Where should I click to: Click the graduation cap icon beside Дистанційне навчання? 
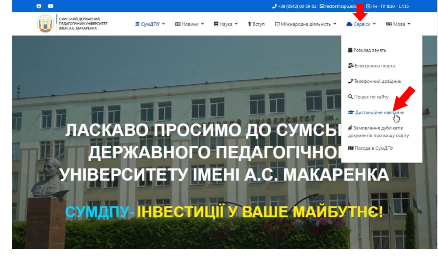351,112
